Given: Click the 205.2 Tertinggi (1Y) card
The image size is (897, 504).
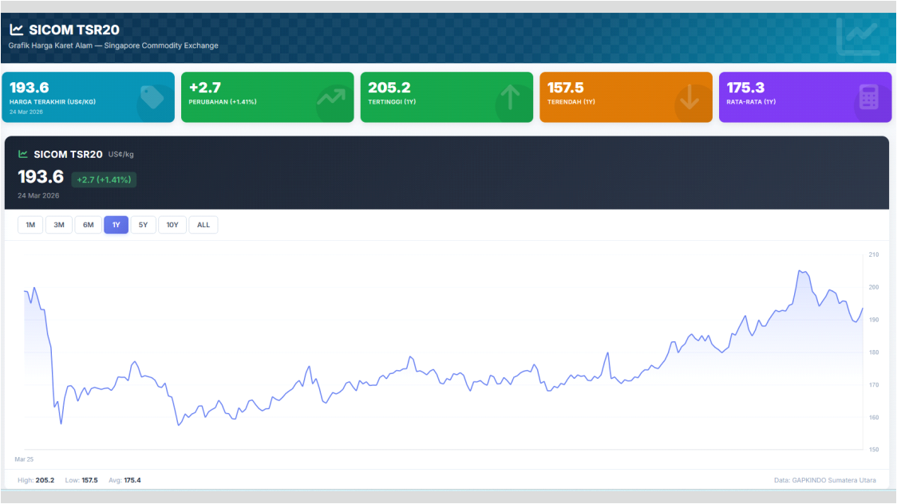Looking at the screenshot, I should 446,97.
